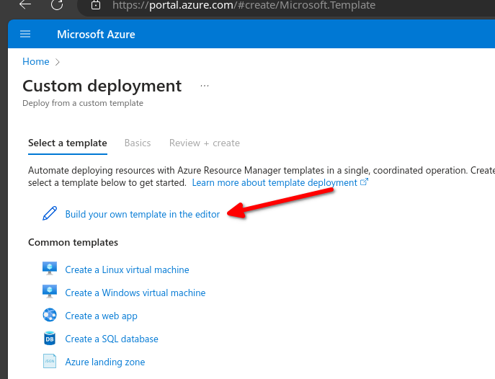This screenshot has width=495, height=379.
Task: Click the browser back arrow
Action: [x=25, y=5]
